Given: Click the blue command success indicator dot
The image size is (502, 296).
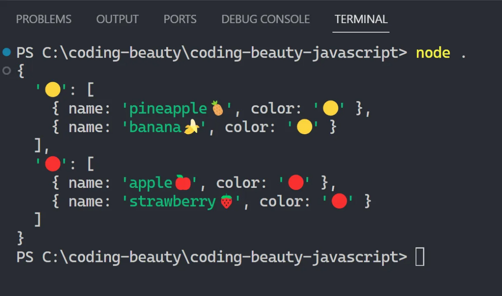Looking at the screenshot, I should coord(7,52).
